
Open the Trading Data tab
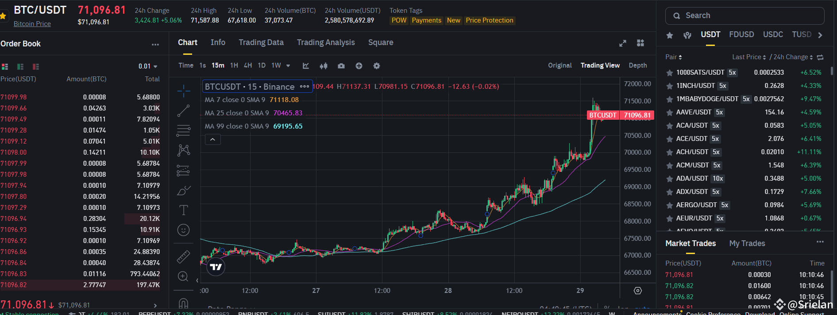tap(261, 42)
